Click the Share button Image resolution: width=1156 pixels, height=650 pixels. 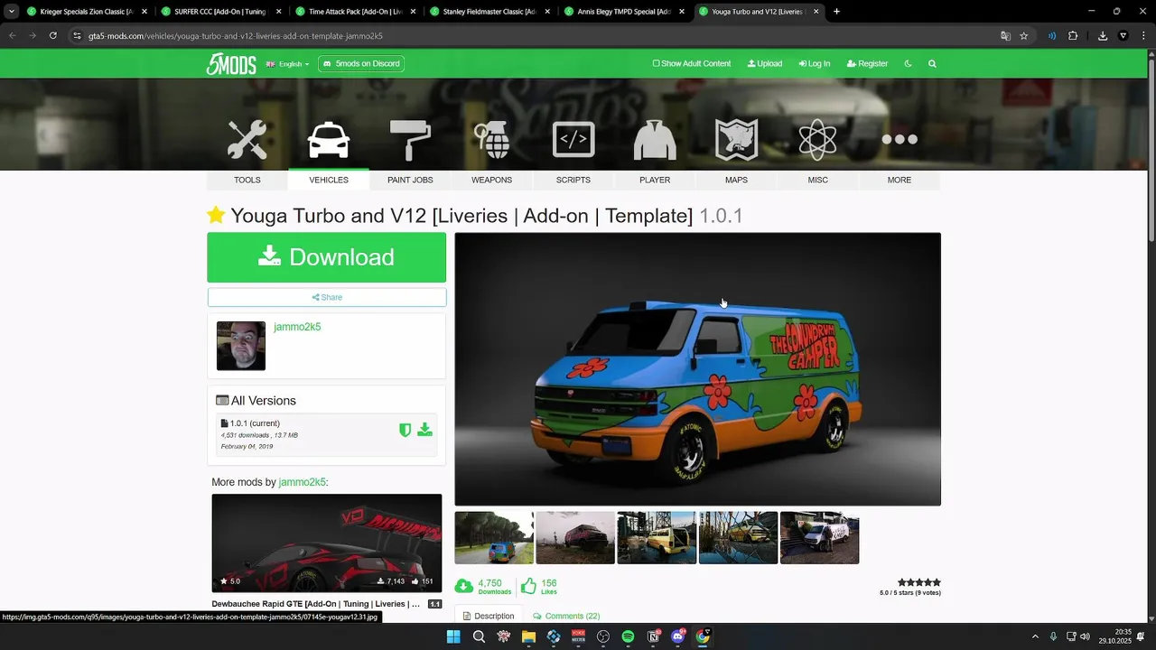(x=327, y=297)
